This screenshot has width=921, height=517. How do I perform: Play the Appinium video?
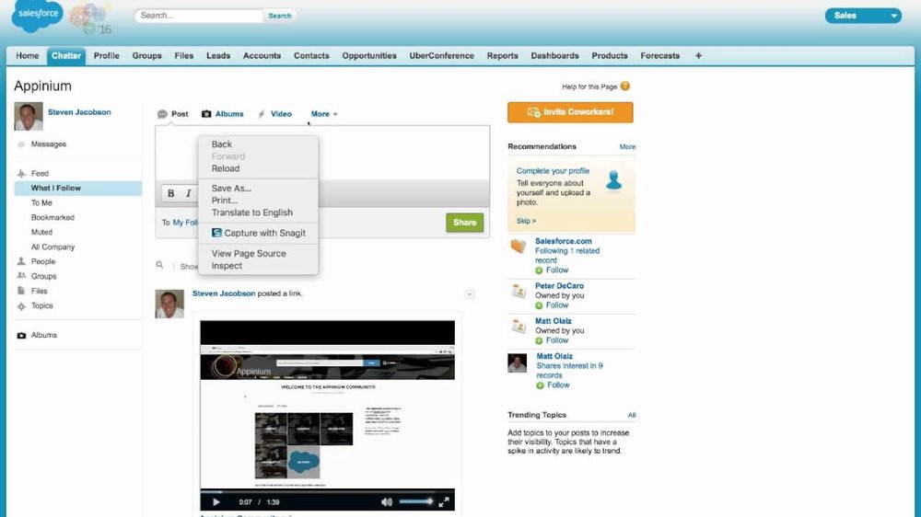coord(216,501)
